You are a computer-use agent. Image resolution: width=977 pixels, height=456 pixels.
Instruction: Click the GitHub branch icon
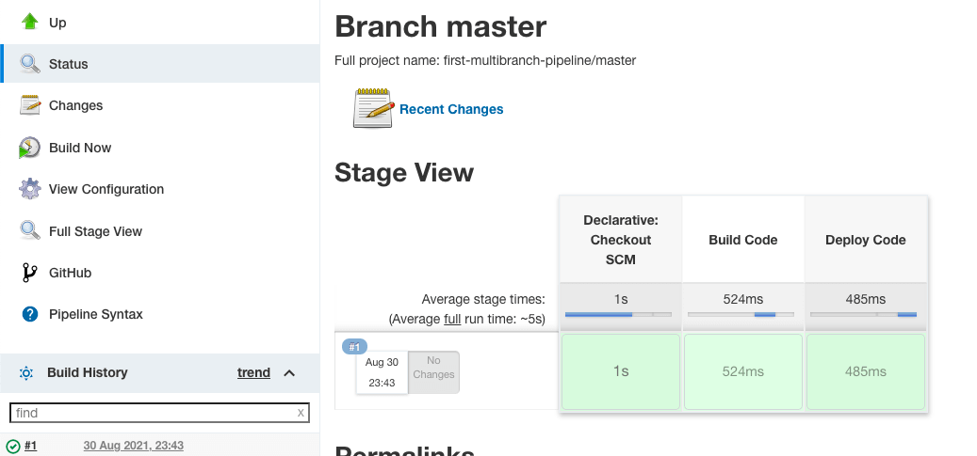[29, 273]
